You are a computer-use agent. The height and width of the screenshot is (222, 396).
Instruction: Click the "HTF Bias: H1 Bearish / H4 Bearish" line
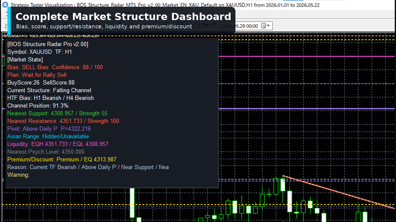pyautogui.click(x=50, y=98)
